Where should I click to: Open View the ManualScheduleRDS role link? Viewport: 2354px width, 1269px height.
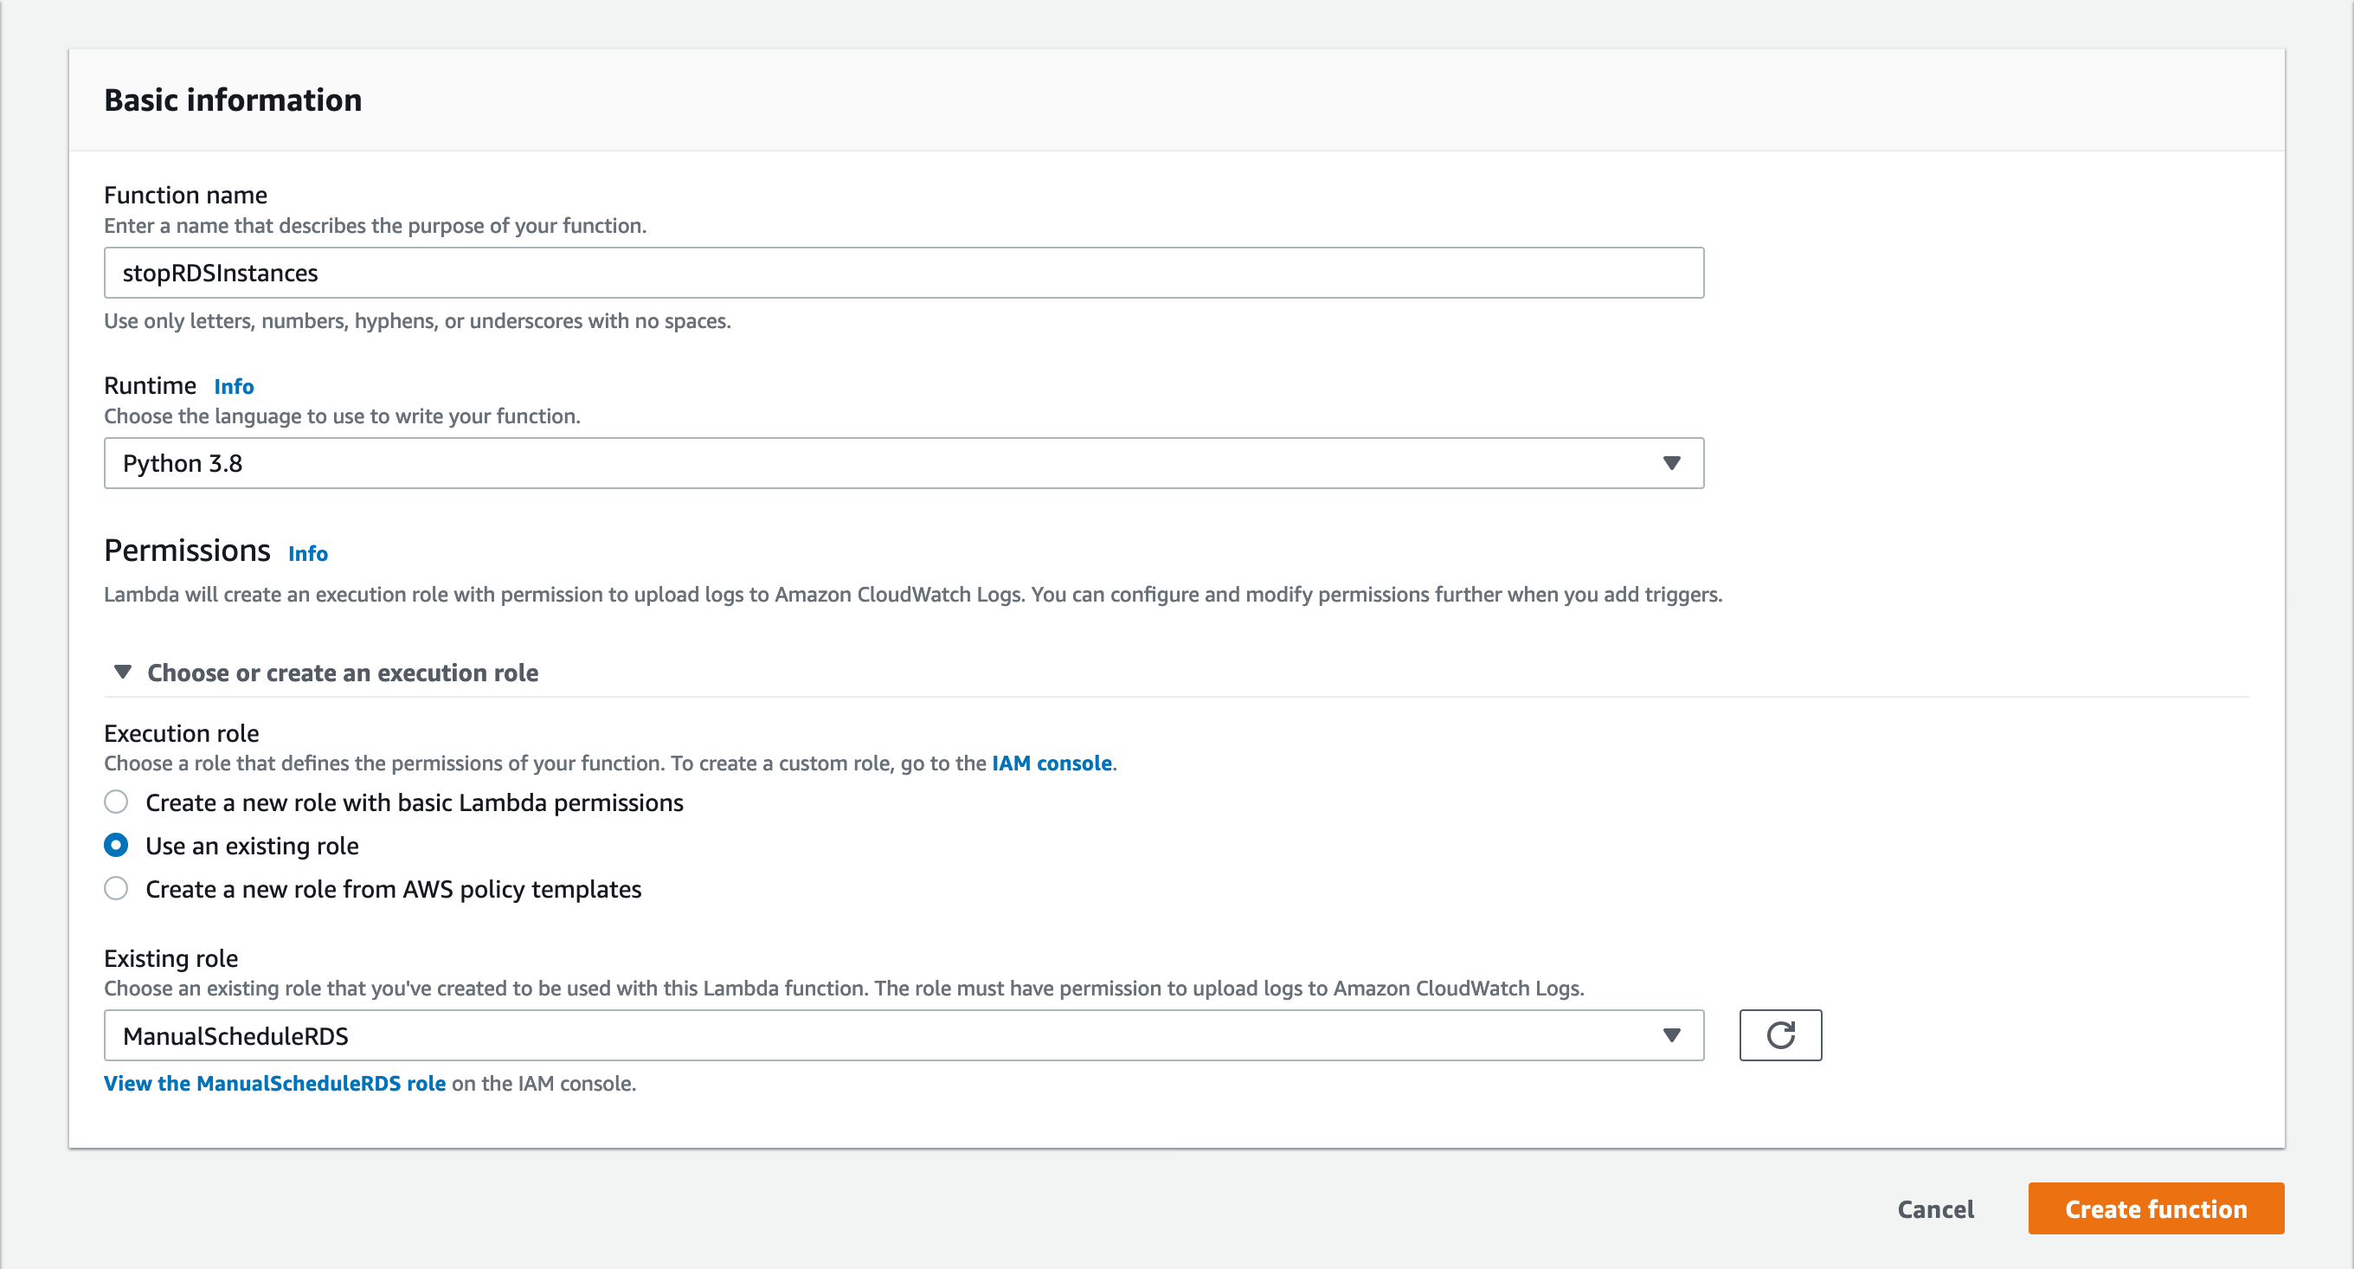point(274,1084)
